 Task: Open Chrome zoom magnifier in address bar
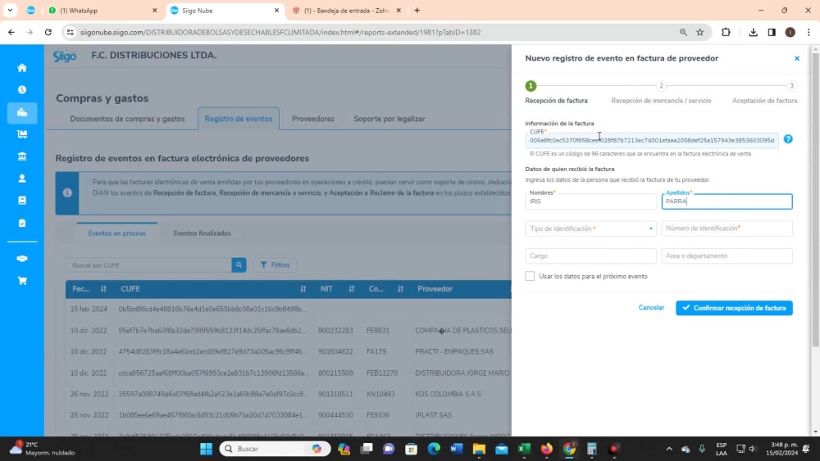684,33
